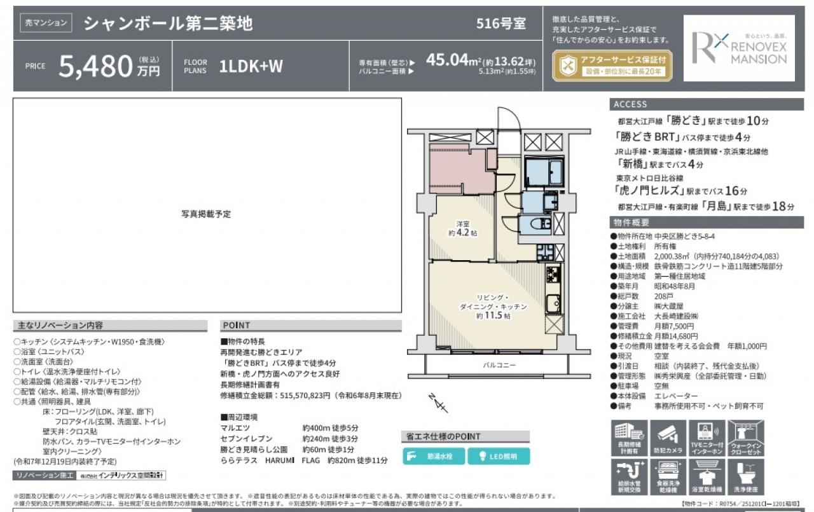Click the アフターサービス保証付 gold badge
Image resolution: width=814 pixels, height=512 pixels.
click(x=610, y=65)
